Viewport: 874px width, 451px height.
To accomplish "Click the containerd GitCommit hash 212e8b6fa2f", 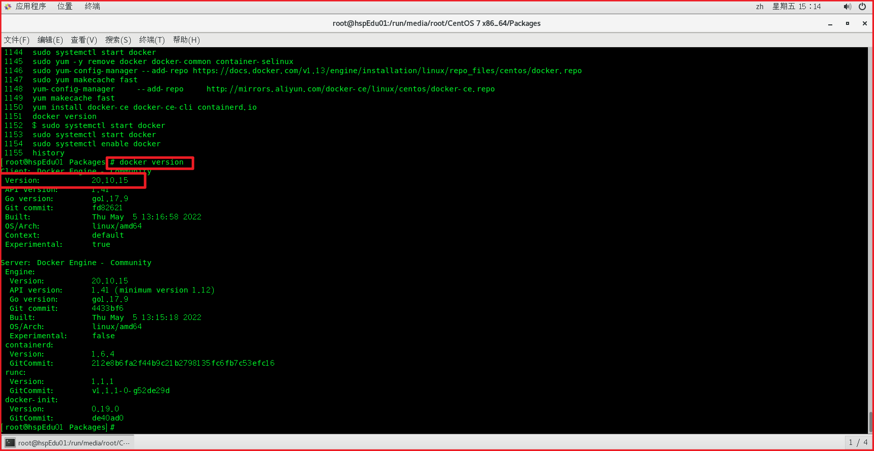I will (x=183, y=364).
